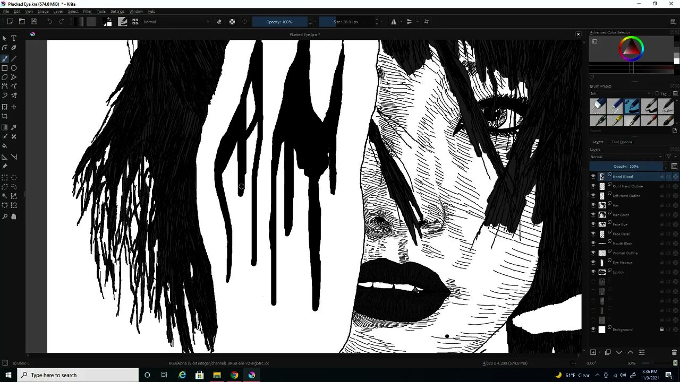The image size is (680, 382).
Task: Select the Crop tool
Action: pos(5,116)
